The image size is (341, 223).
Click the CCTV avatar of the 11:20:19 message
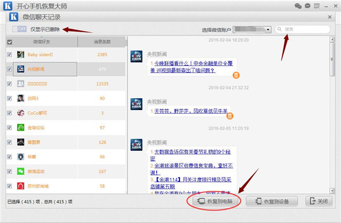tap(136, 145)
